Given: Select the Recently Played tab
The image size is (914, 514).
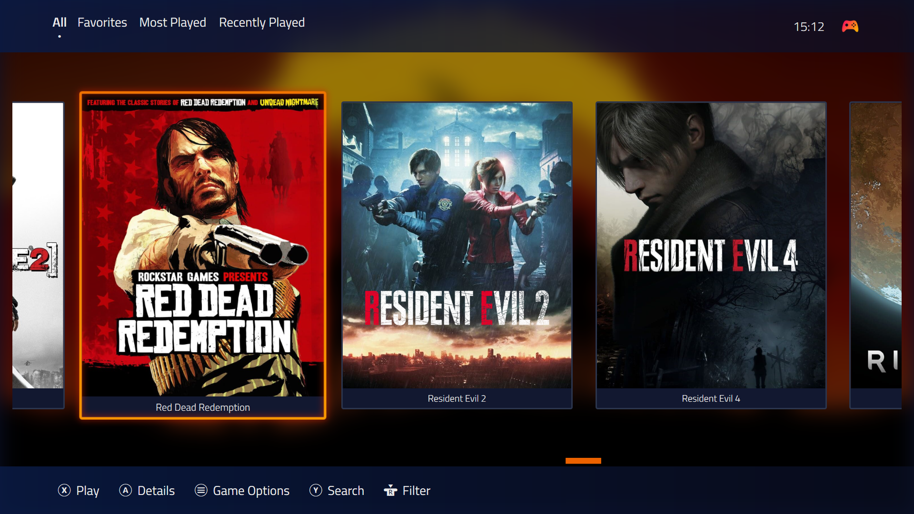Looking at the screenshot, I should tap(261, 22).
